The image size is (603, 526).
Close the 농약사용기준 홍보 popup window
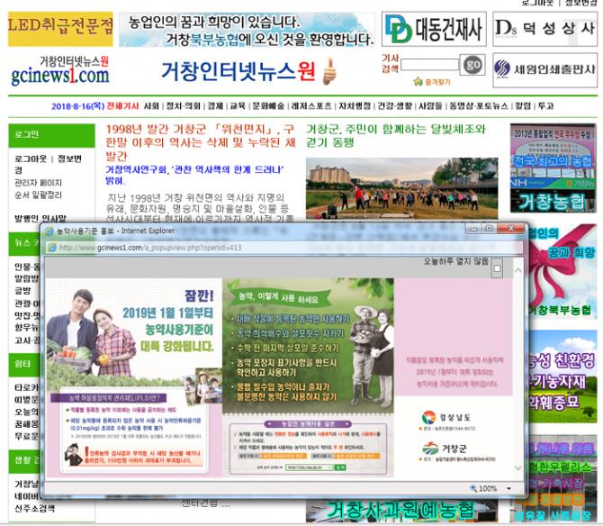(x=511, y=229)
